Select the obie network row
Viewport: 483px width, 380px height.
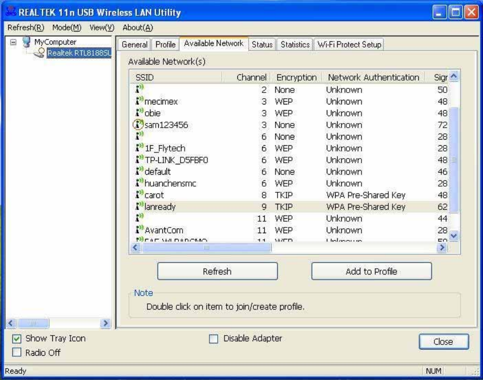289,113
